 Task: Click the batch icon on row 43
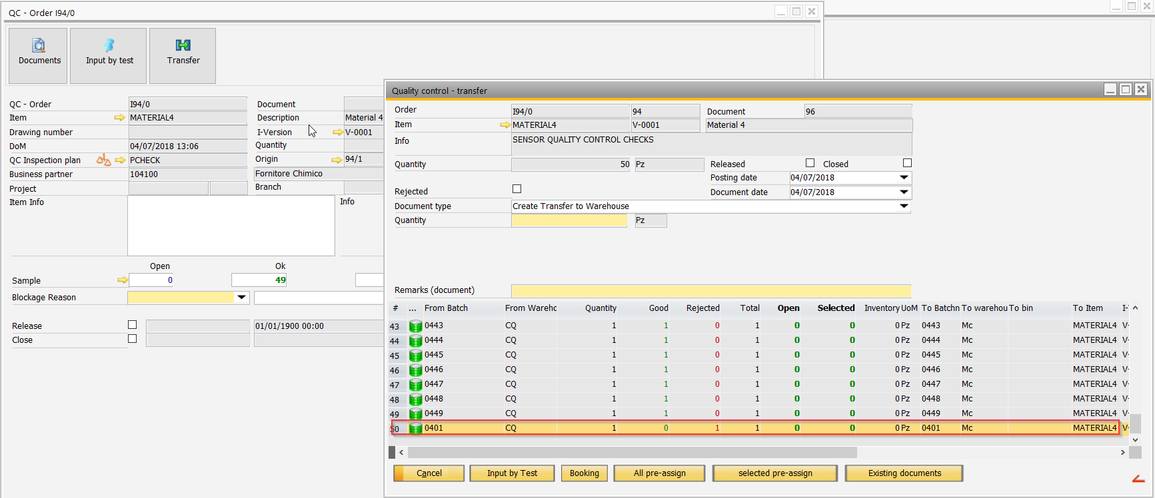click(416, 326)
